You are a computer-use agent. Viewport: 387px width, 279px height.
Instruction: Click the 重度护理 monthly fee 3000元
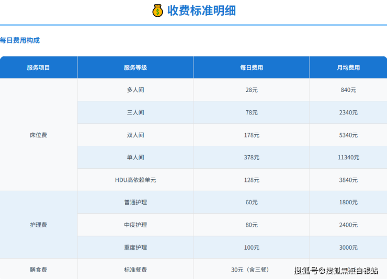tap(348, 247)
